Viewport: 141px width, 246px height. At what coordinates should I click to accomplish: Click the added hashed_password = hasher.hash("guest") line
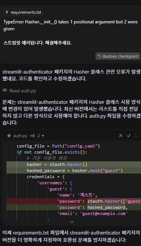tap(74, 171)
